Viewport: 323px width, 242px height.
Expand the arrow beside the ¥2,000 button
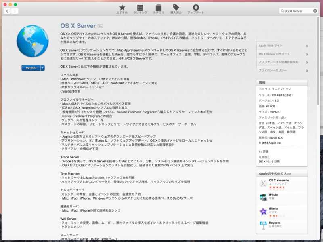(x=43, y=68)
